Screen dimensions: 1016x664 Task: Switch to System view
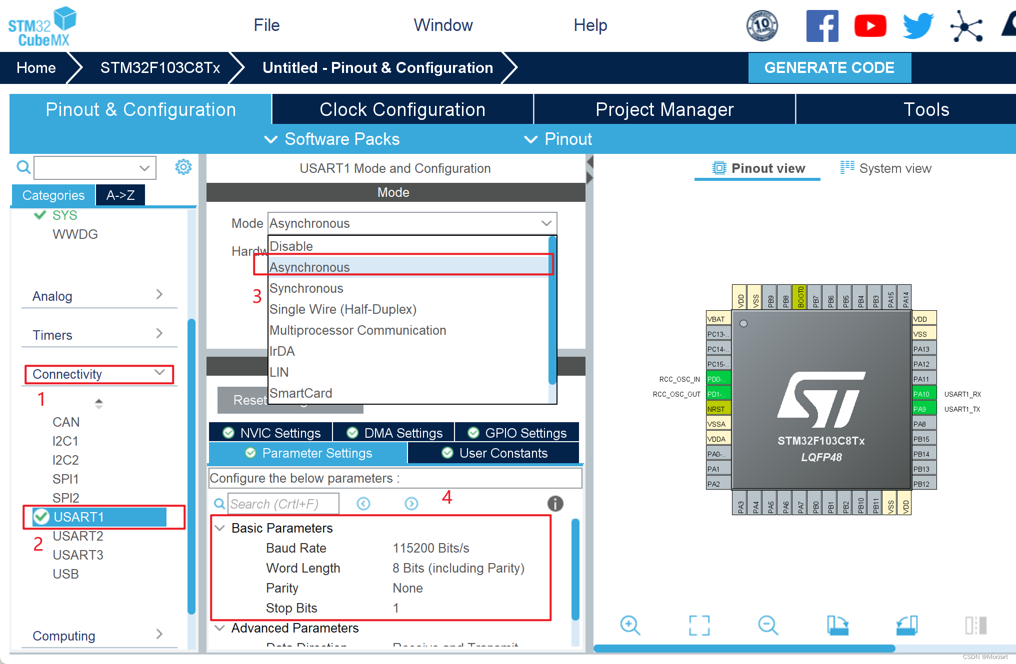coord(885,168)
